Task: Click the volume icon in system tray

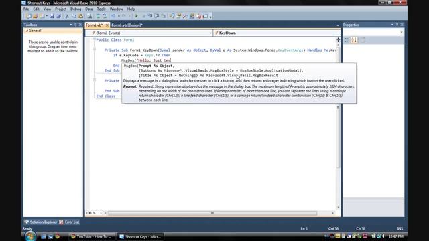Action: click(x=384, y=236)
